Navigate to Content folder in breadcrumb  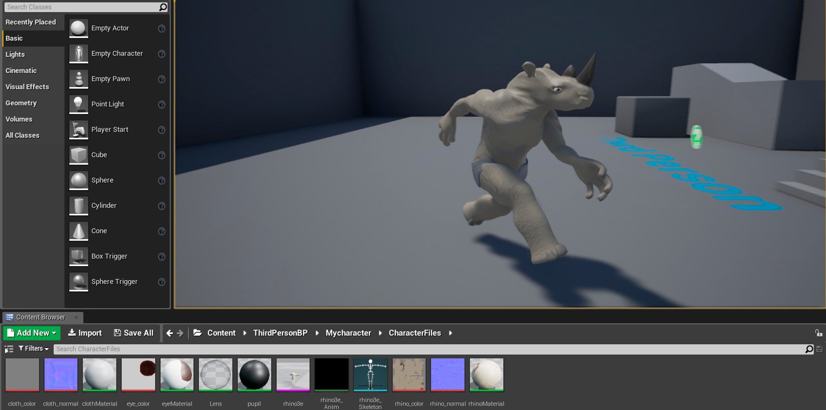tap(221, 333)
